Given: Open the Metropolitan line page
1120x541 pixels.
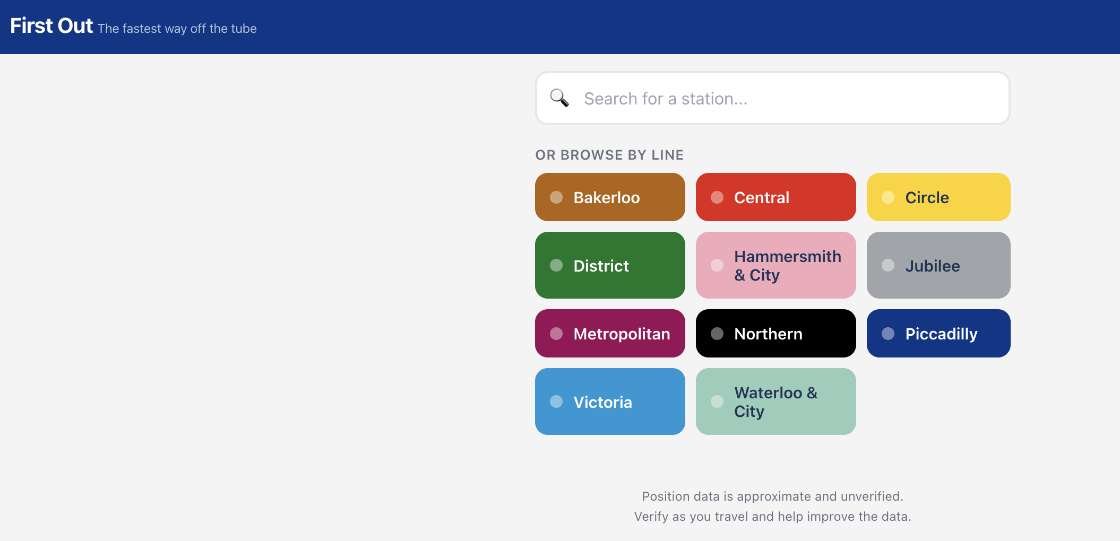Looking at the screenshot, I should point(610,334).
